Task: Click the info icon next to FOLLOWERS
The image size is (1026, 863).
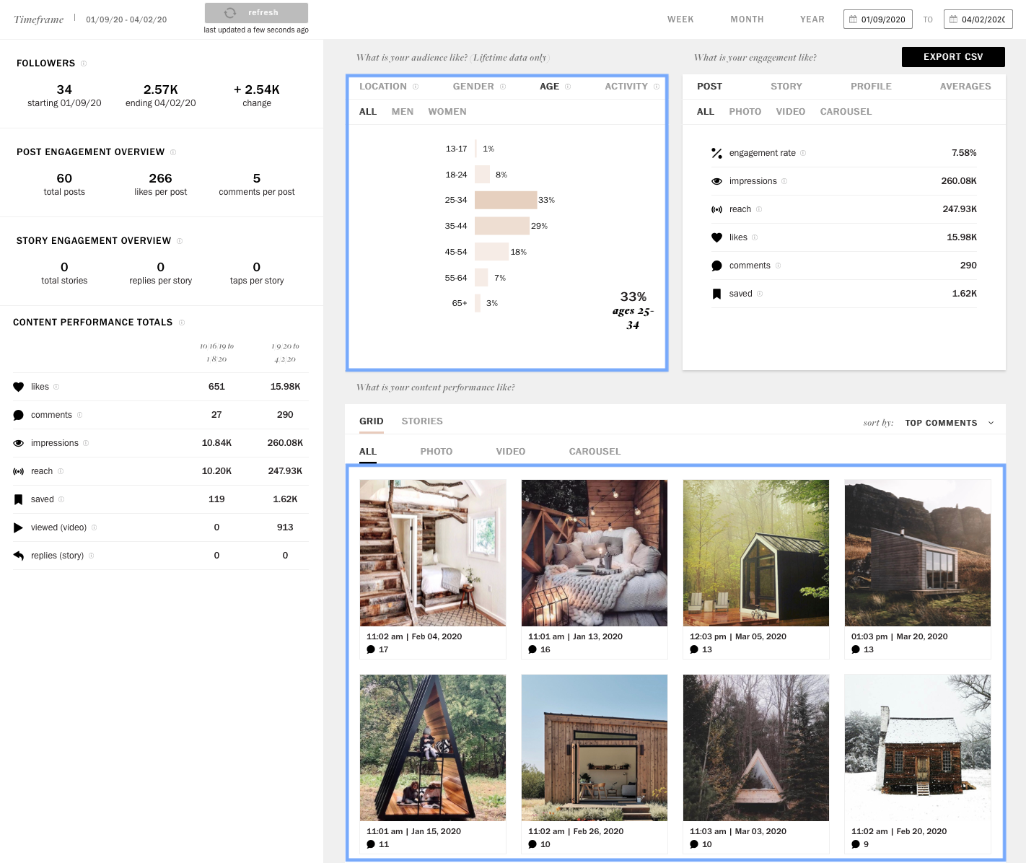Action: coord(84,63)
